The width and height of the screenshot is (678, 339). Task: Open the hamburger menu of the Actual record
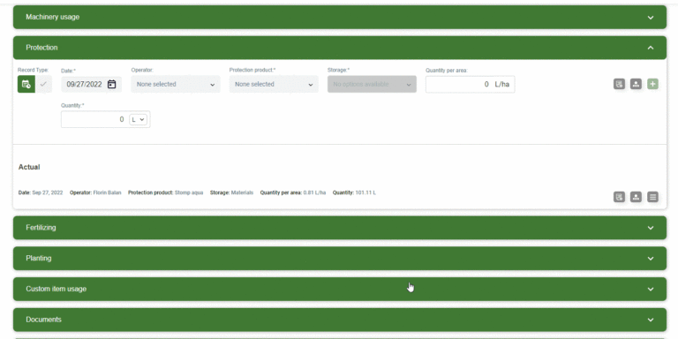pos(652,197)
